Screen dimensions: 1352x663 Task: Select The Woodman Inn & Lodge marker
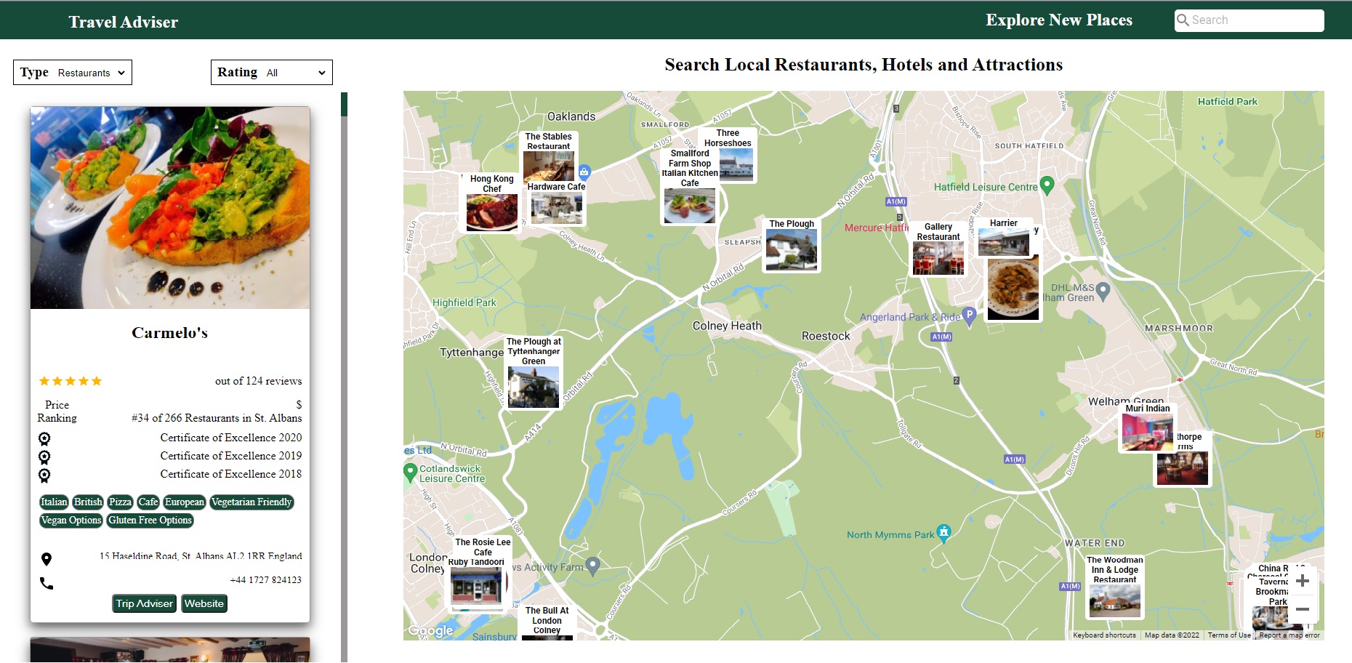(x=1114, y=587)
